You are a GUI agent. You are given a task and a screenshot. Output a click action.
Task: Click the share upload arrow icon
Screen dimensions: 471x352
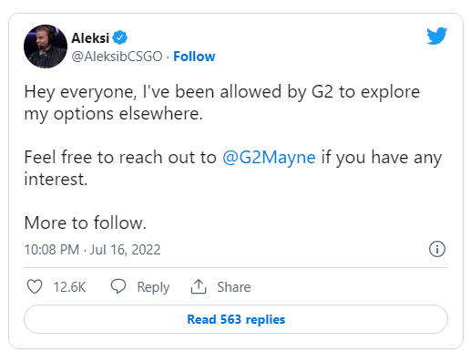[x=199, y=286]
